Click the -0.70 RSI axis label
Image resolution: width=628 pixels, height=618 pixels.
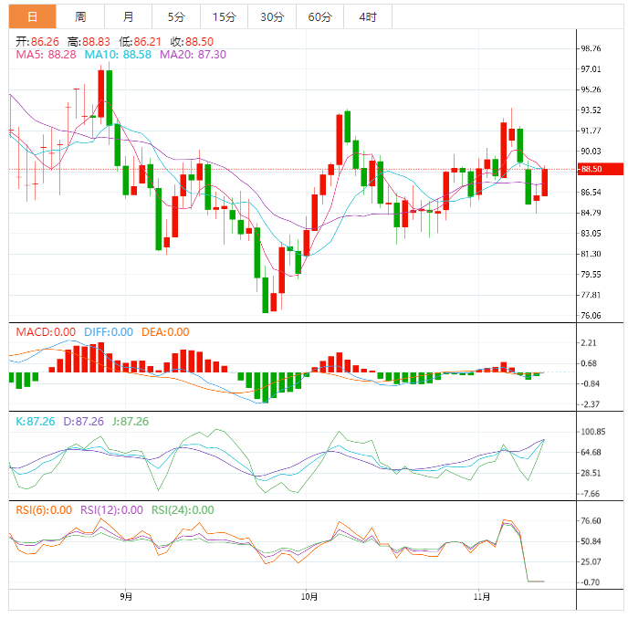click(591, 582)
